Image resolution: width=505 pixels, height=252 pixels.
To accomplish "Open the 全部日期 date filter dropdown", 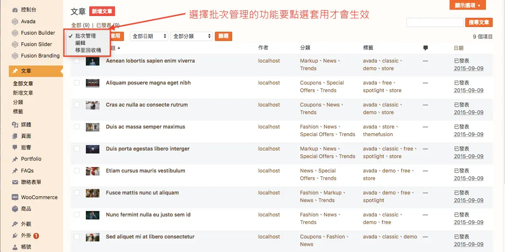I will coord(149,36).
